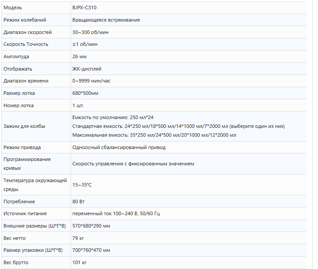Viewport: 318px width, 269px height.
Task: Click the gross weight value 101 кг
Action: [79, 262]
